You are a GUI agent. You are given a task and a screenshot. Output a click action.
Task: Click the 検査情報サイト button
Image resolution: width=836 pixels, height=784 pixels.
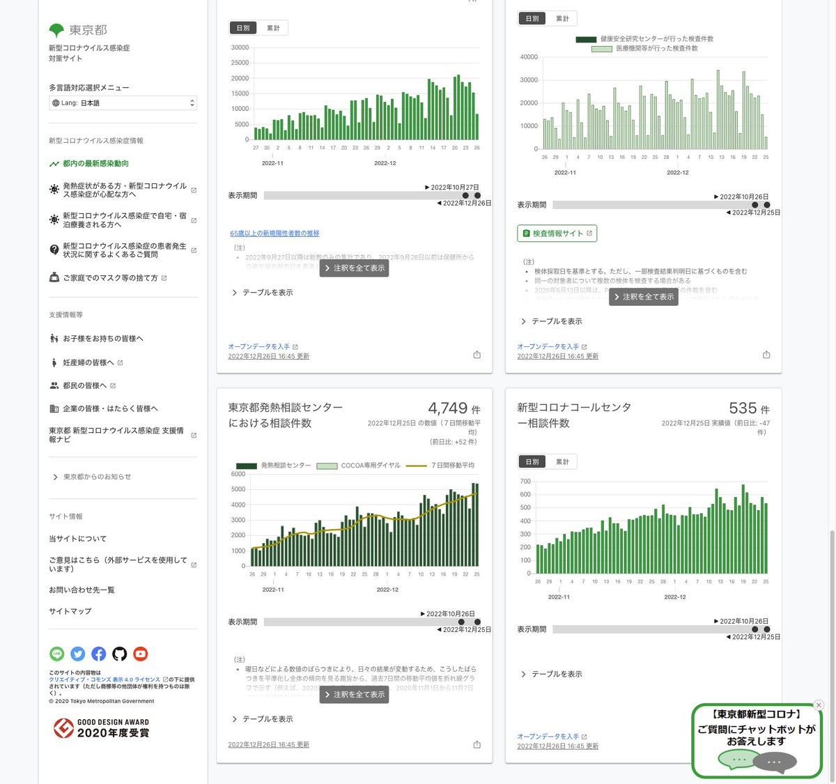(x=557, y=233)
